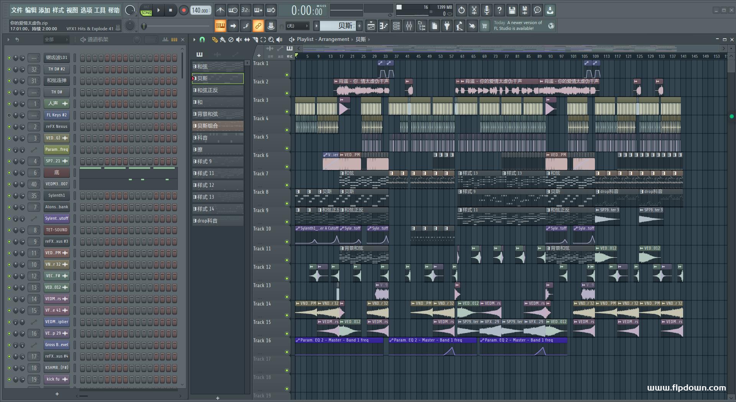
Task: Mute playlist Track 12 green dot
Action: pyautogui.click(x=287, y=279)
